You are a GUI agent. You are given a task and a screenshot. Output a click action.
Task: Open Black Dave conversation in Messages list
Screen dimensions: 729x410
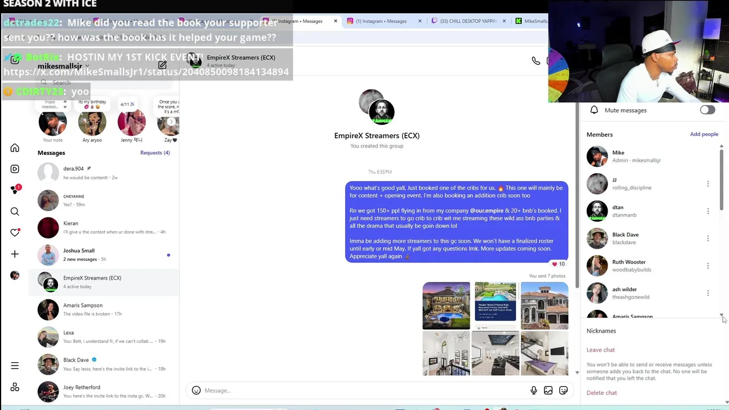click(104, 364)
